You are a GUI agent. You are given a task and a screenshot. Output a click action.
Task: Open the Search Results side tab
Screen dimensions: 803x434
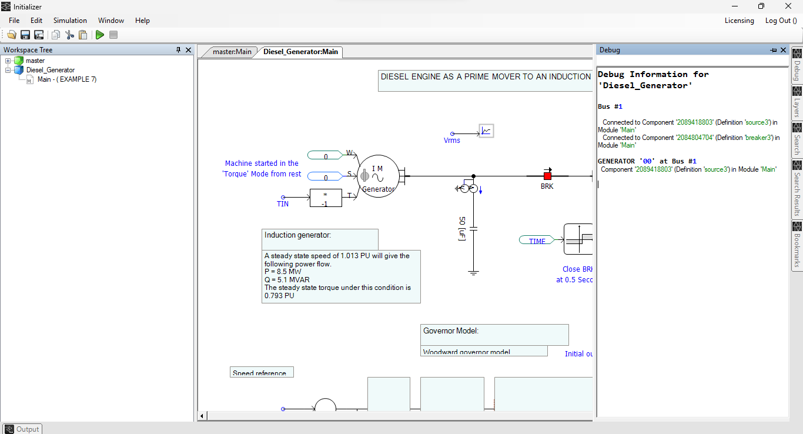coord(797,189)
